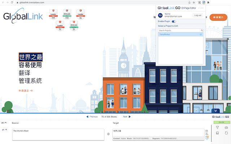
Task: Click the highlighted 世界之最 heading
Action: (31, 57)
